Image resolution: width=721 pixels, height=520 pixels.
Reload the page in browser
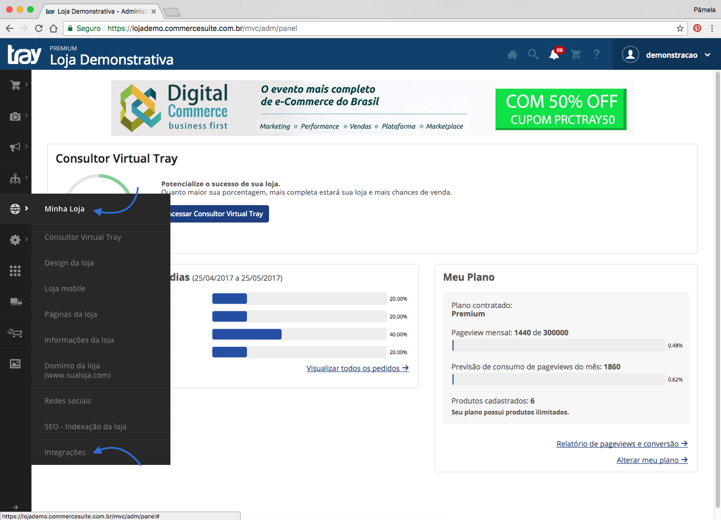click(x=38, y=28)
